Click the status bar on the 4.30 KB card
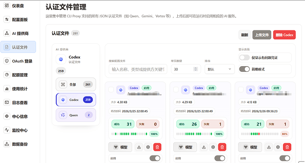This screenshot has width=305, height=163. click(x=130, y=134)
